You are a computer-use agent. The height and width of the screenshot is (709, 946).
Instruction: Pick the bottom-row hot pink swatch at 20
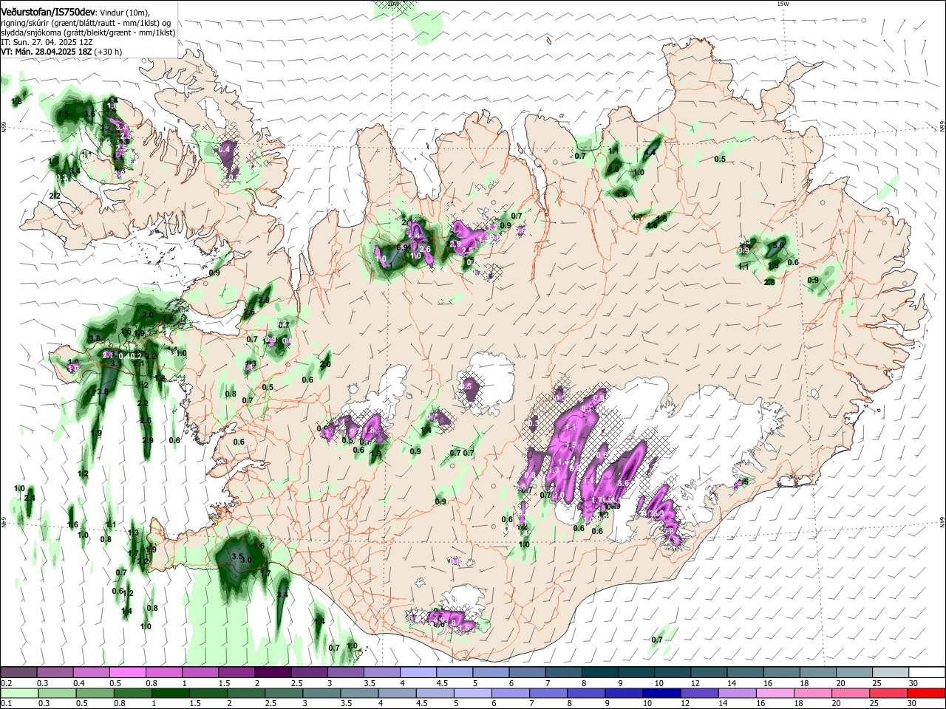coord(850,693)
